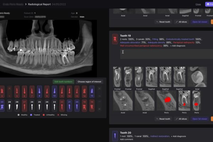This screenshot has height=142, width=213.
Task: Open third Sagittal slice of Tooth 19
Action: tap(179, 77)
